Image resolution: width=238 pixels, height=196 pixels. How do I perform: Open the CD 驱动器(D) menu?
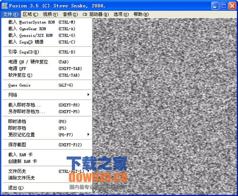(96, 14)
